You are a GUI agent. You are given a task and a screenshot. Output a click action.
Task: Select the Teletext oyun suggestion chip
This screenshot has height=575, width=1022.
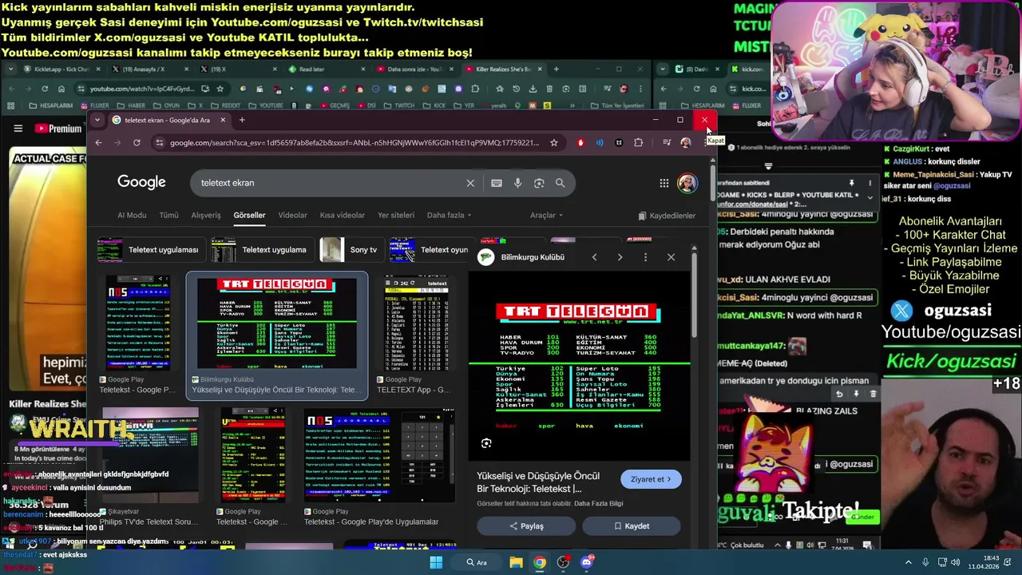(x=432, y=250)
